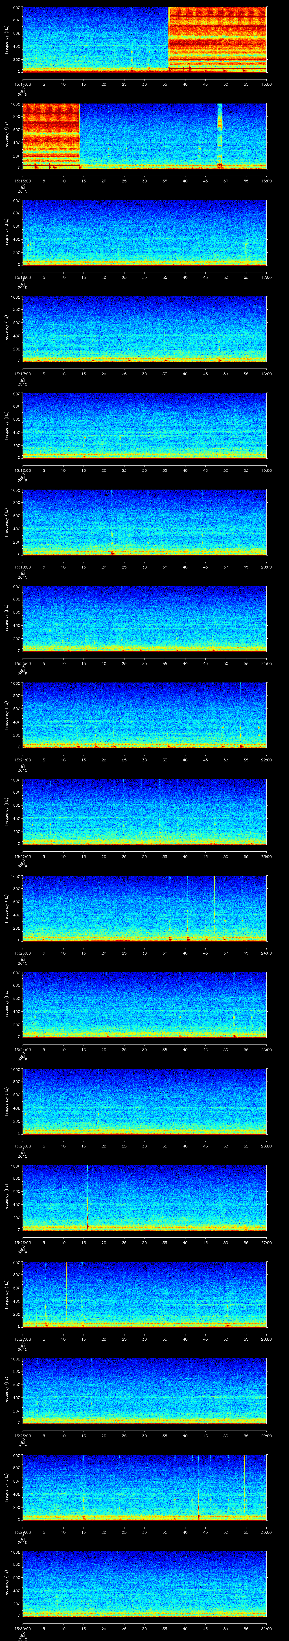
Task: Open the 15:16 spectrogram panel
Action: tap(144, 232)
